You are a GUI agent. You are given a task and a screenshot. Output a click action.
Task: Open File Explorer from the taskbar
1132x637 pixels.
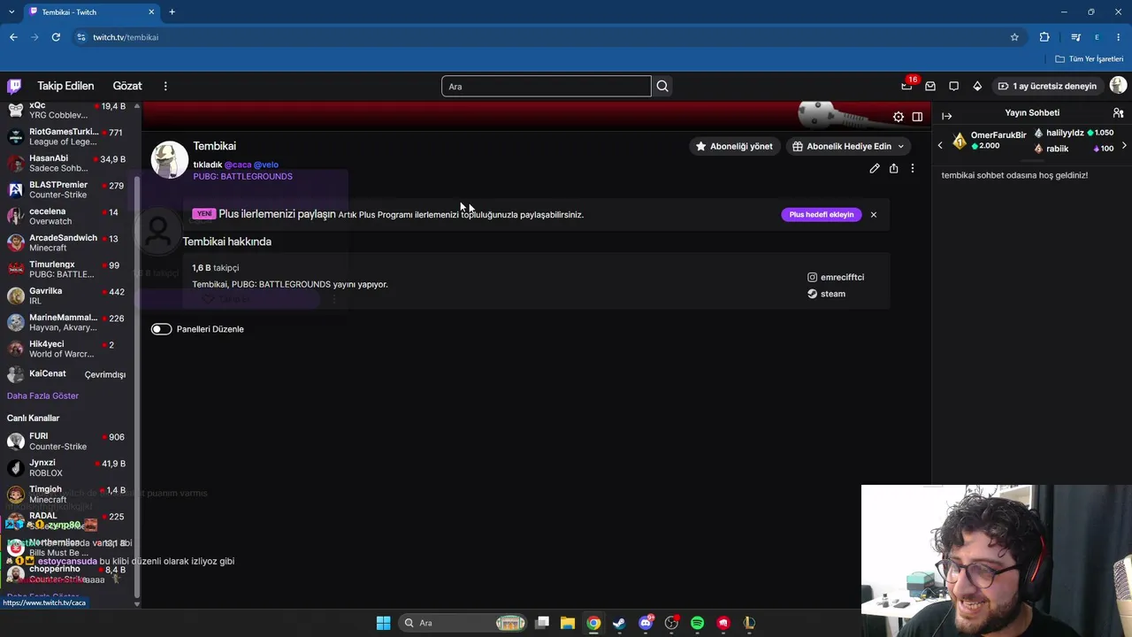pos(568,623)
